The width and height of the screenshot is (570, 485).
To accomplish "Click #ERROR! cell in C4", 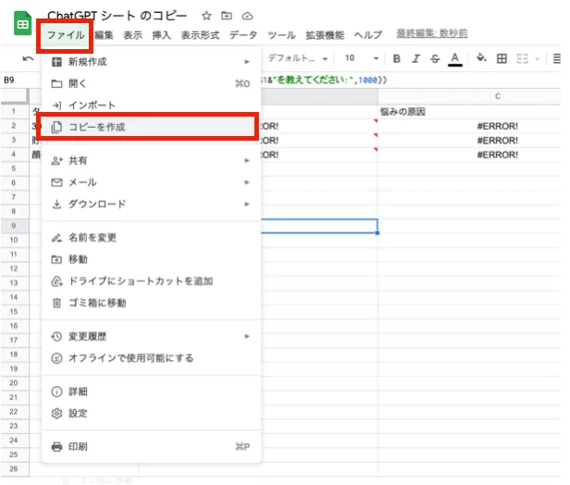I will point(469,155).
